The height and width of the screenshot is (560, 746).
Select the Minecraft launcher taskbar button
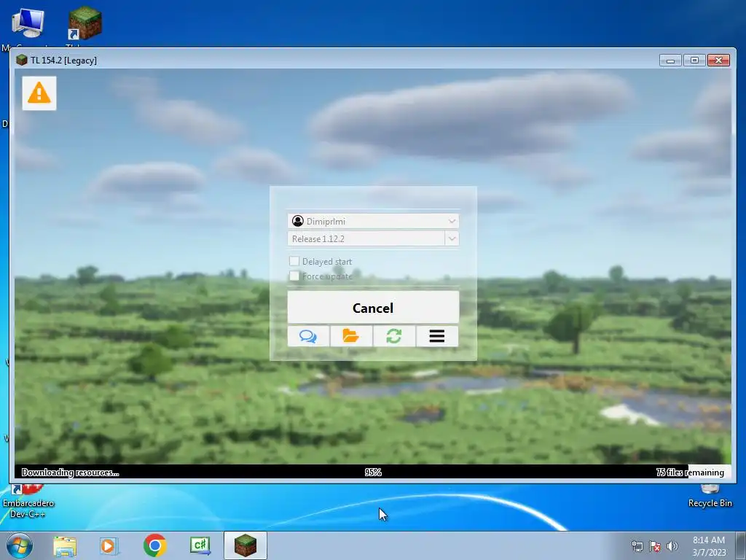pos(246,545)
